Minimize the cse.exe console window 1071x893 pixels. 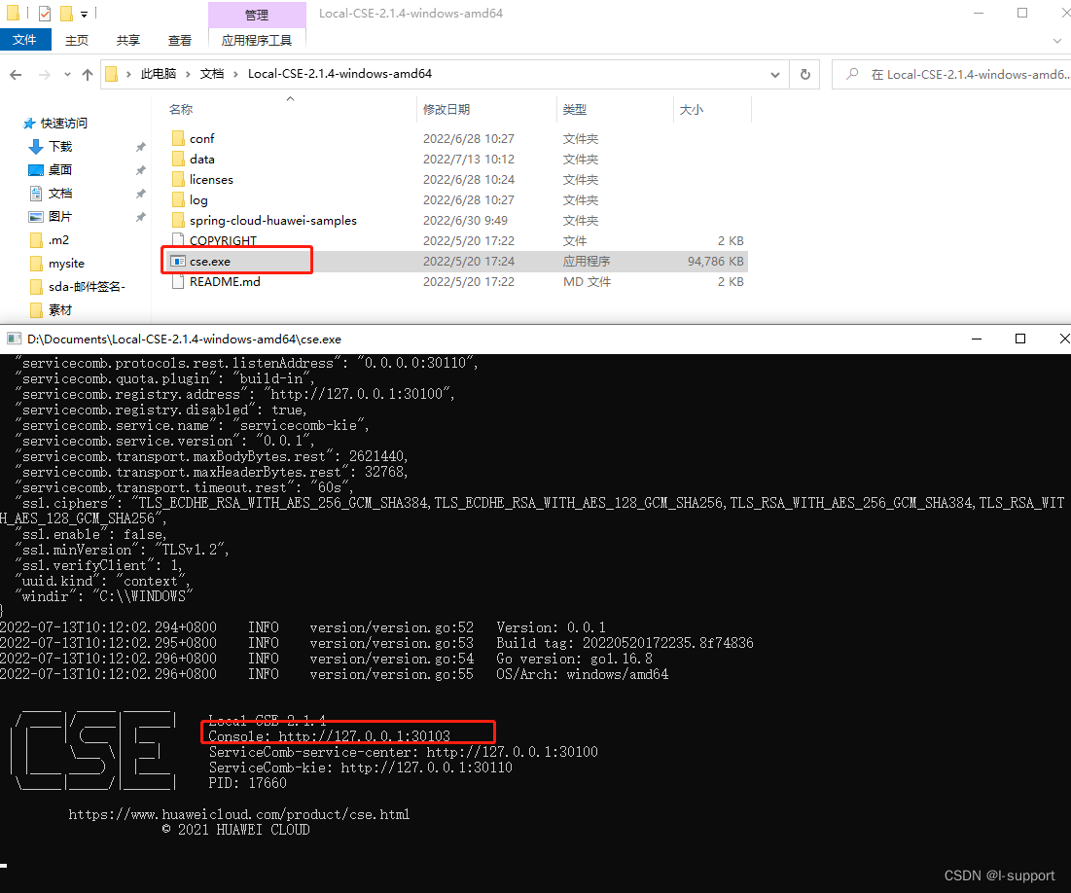click(x=977, y=339)
